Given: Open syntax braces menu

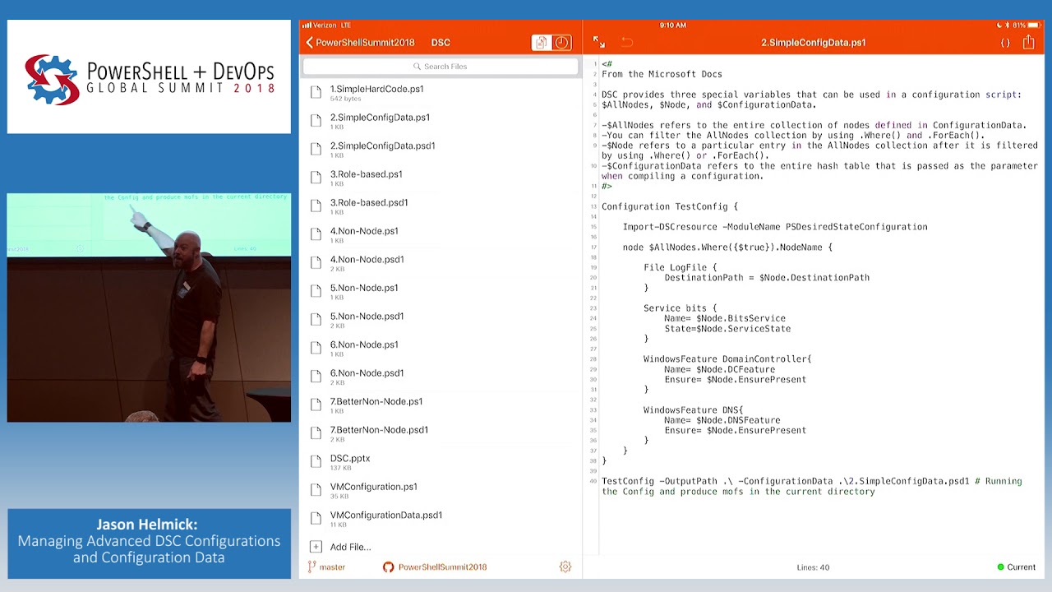Looking at the screenshot, I should pos(1005,43).
